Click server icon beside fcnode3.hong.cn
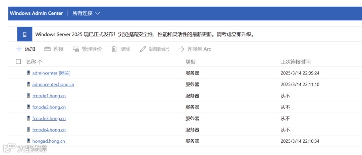This screenshot has height=155, width=362. pyautogui.click(x=28, y=118)
